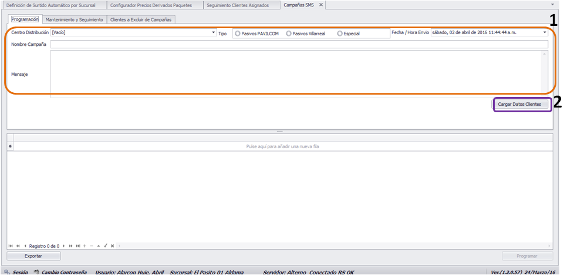Jump to first record in grid navigator
574x275 pixels.
point(11,246)
